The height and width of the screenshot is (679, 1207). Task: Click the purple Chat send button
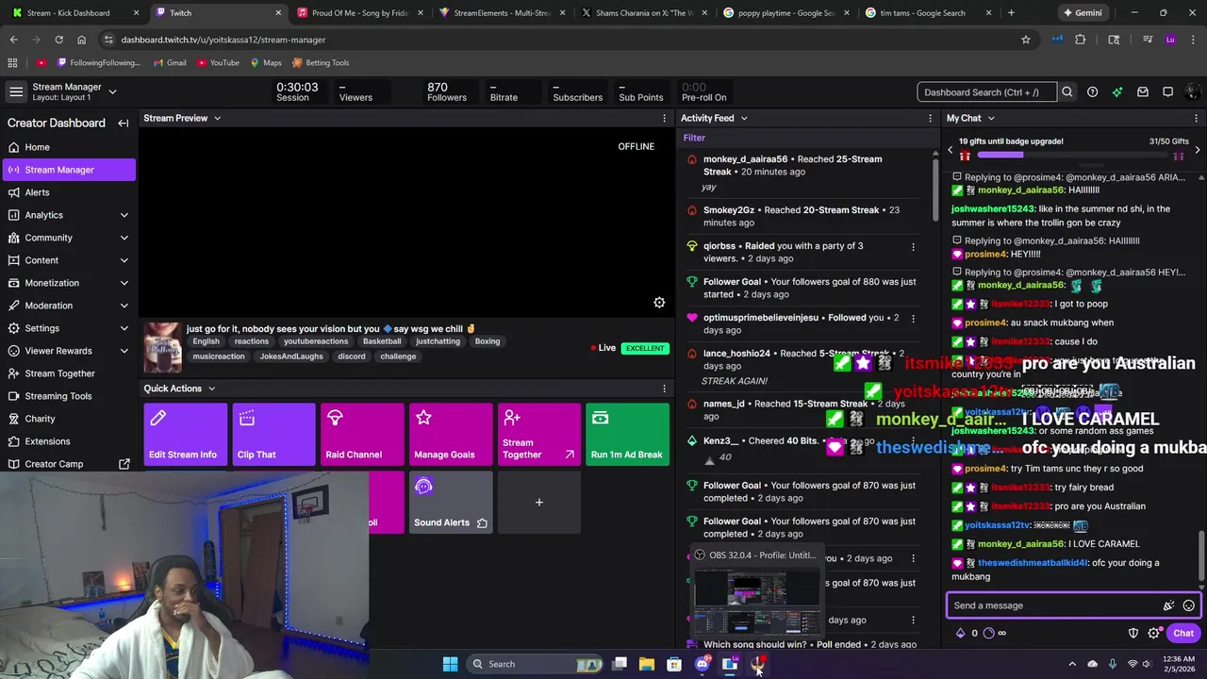tap(1183, 633)
